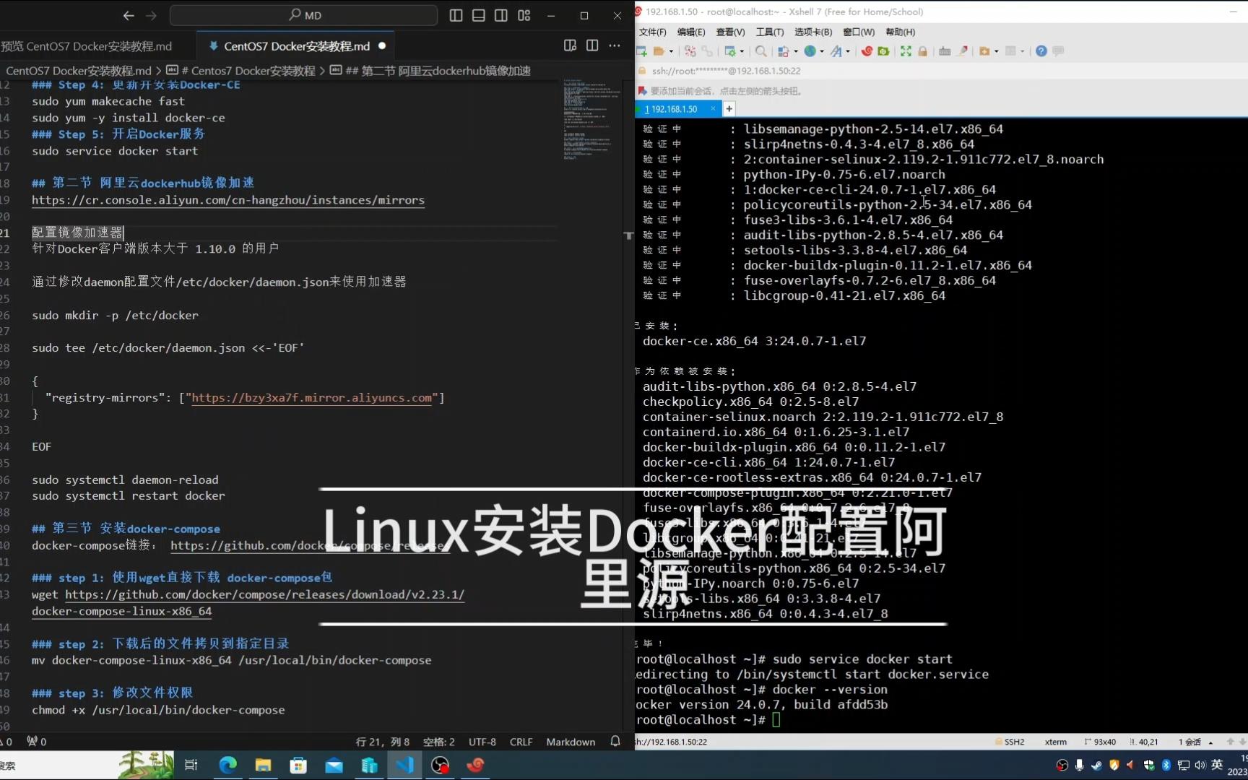1248x780 pixels.
Task: Split the editor right in VS Code
Action: [x=591, y=45]
